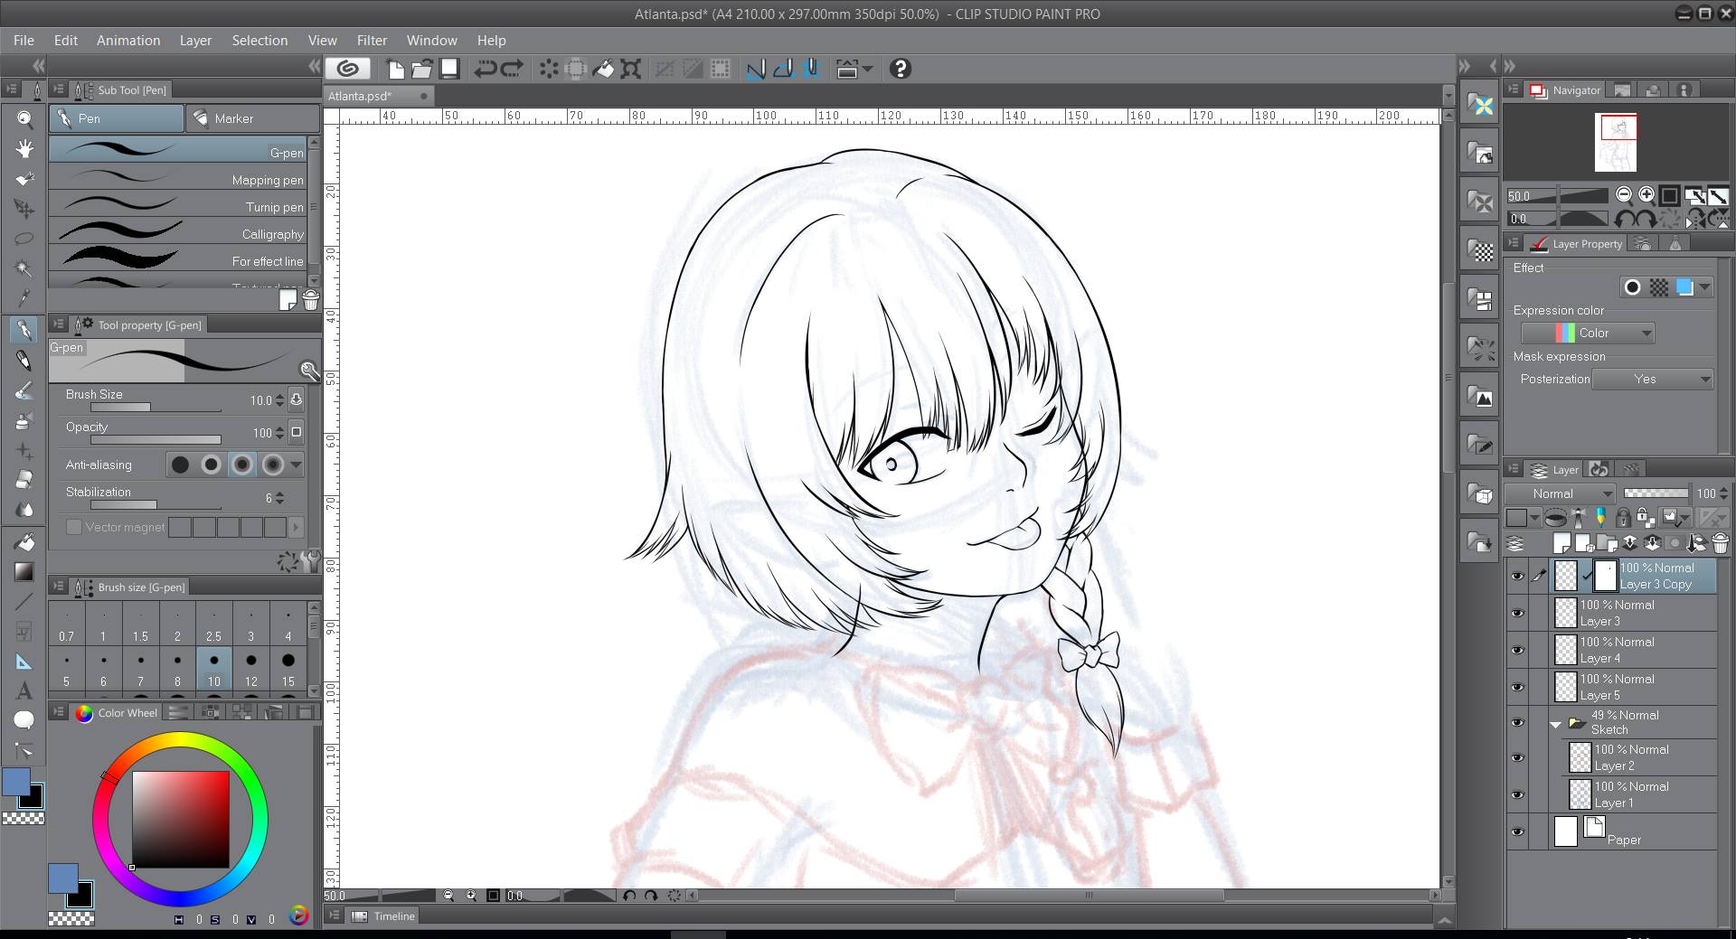Image resolution: width=1736 pixels, height=939 pixels.
Task: Select the Pen tool in toolbox
Action: [24, 330]
